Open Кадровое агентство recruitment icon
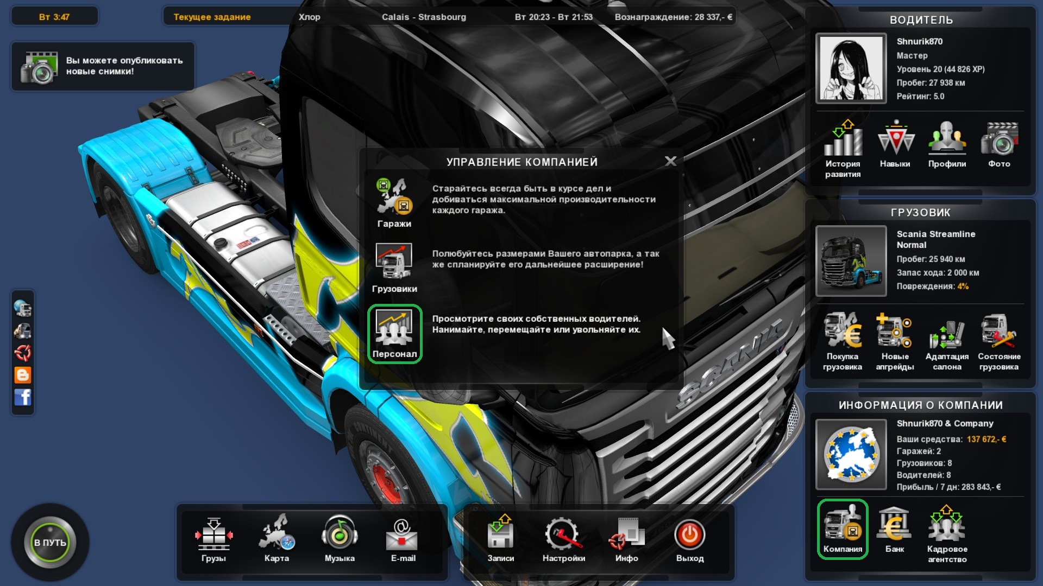1043x586 pixels. [946, 525]
